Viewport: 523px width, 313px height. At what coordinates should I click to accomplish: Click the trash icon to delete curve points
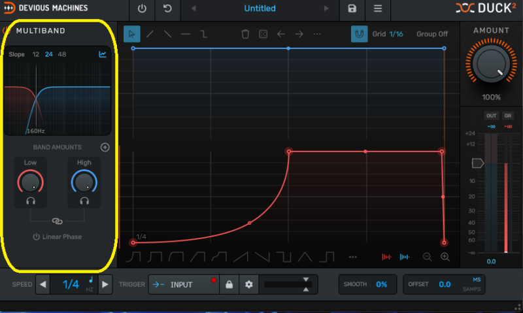point(245,34)
